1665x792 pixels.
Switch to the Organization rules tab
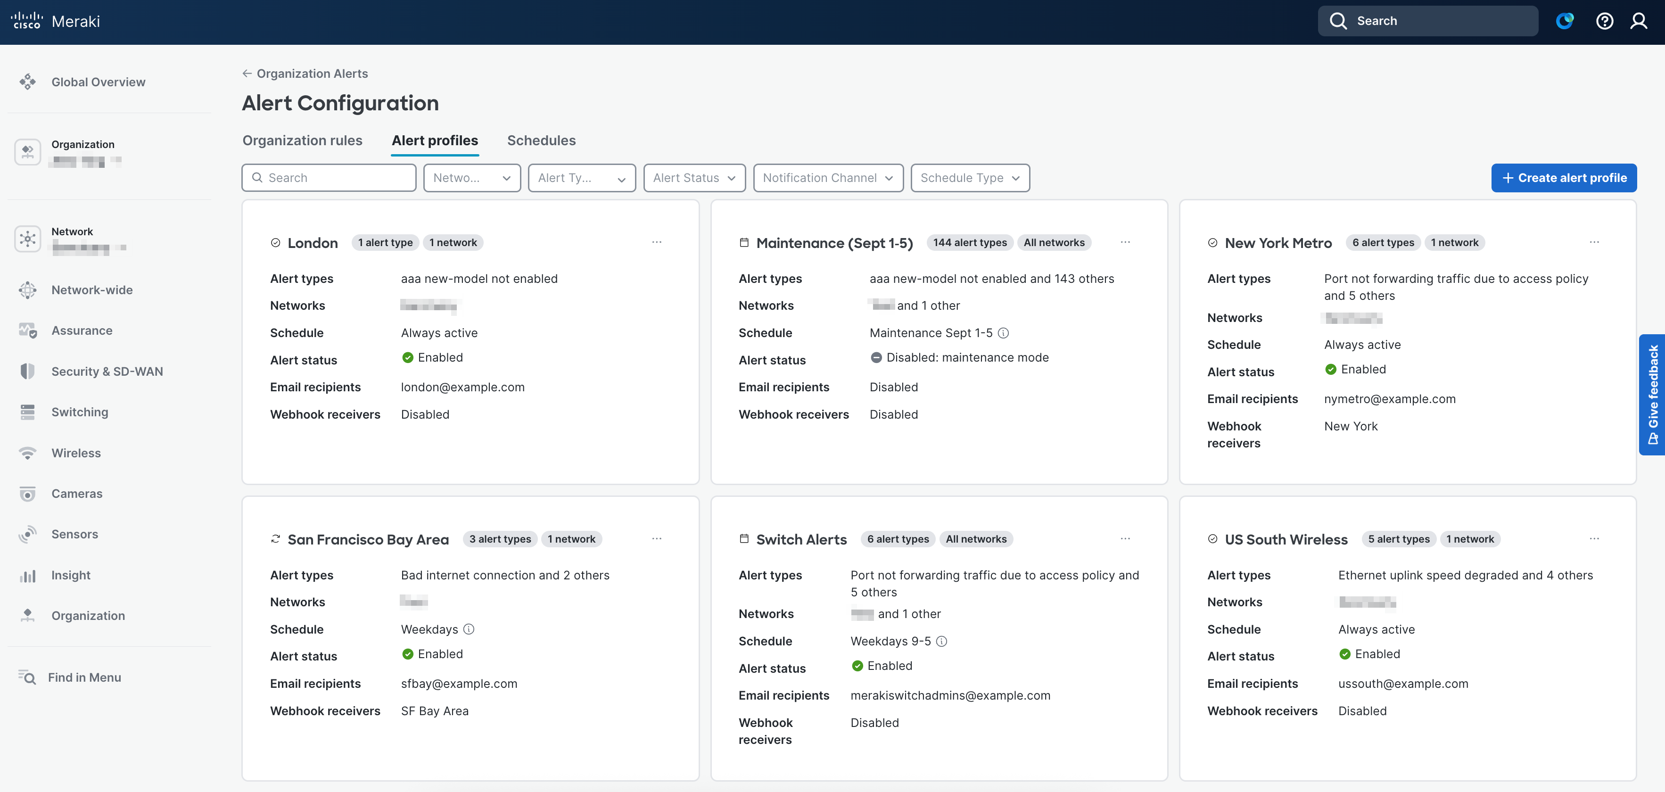[302, 140]
